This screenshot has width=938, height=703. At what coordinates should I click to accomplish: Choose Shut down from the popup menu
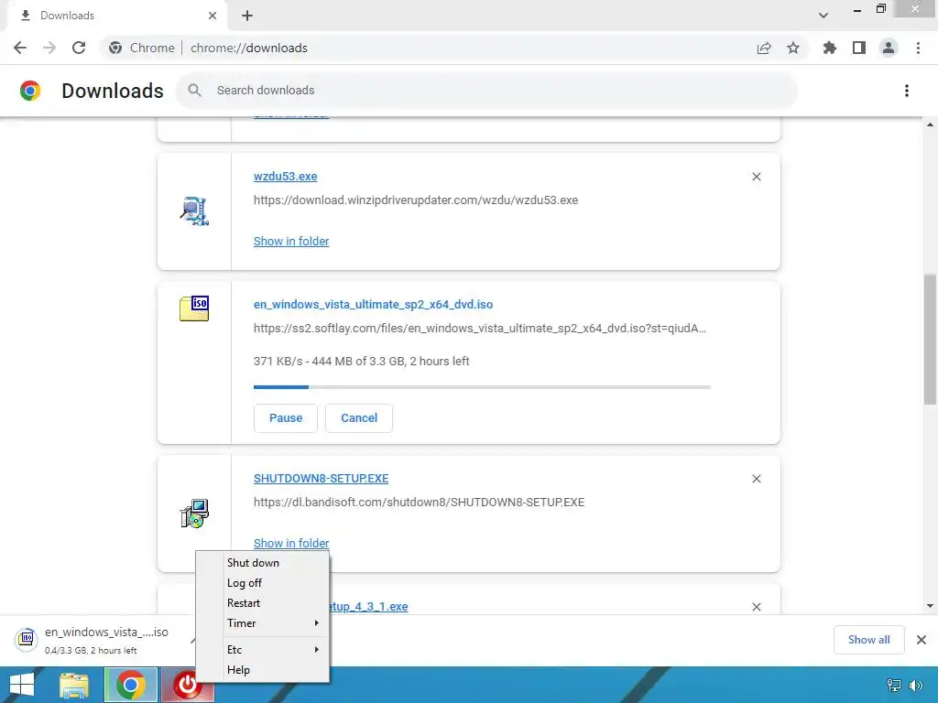263,563
